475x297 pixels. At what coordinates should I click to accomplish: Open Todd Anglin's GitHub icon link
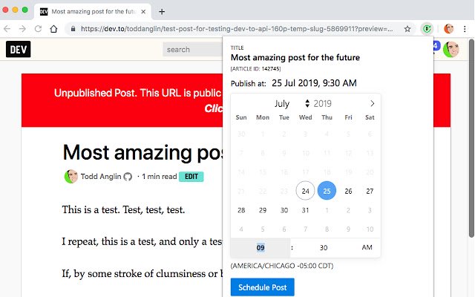tap(128, 177)
